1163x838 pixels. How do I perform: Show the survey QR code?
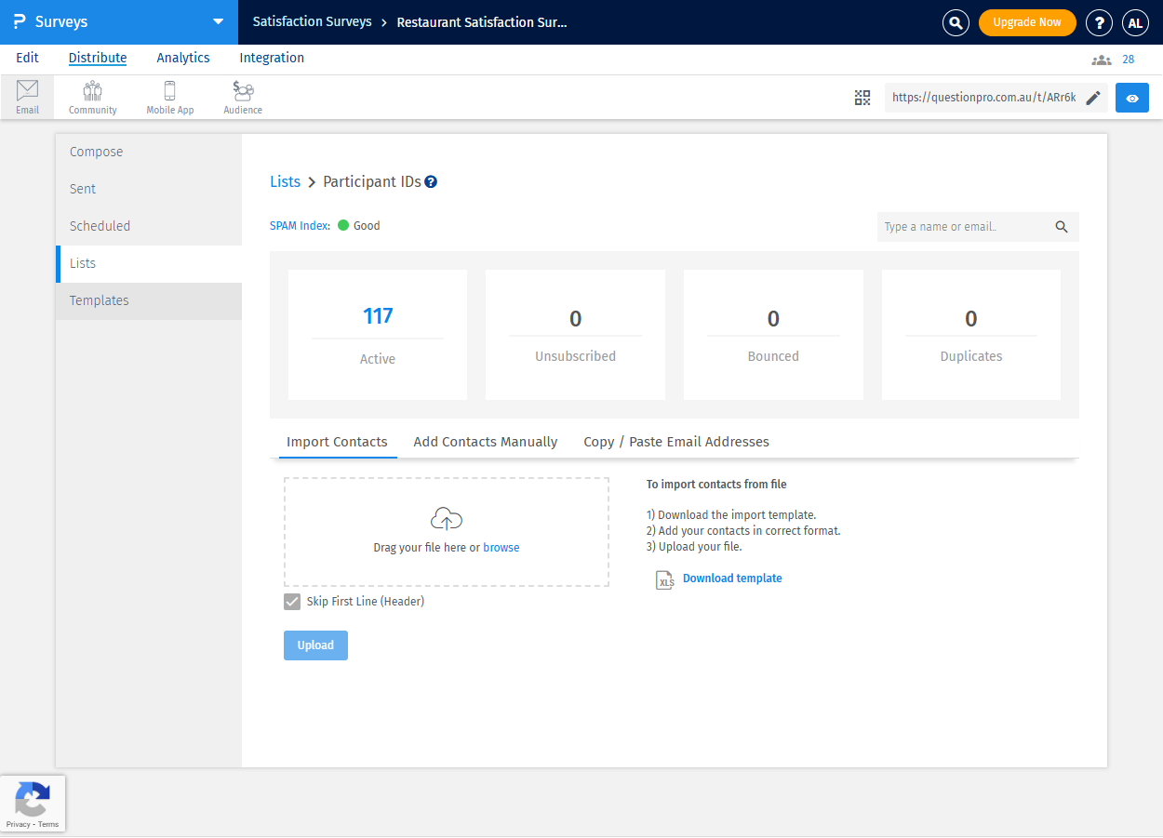tap(862, 98)
